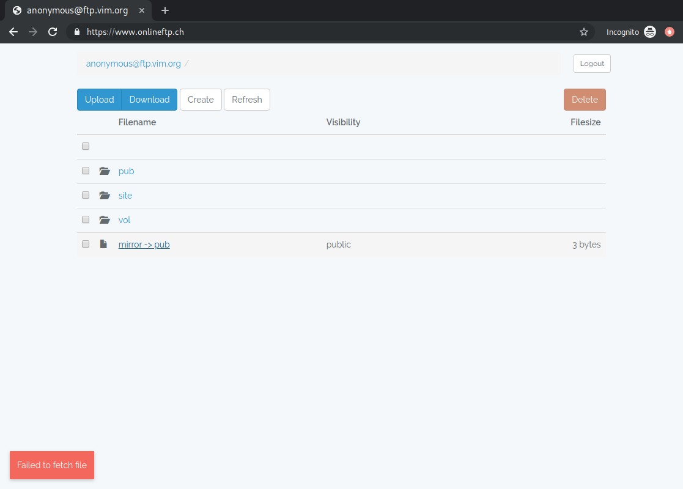Click the padlock icon in the address bar

[x=76, y=31]
